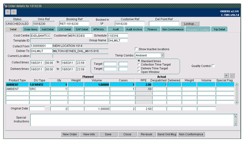The image size is (243, 142).
Task: Click the RPE value .50
Action: [x=144, y=89]
